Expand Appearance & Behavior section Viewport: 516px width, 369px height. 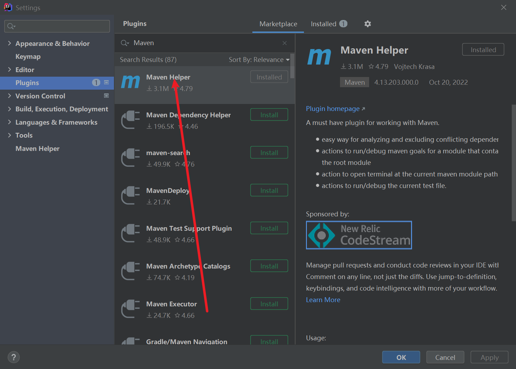(x=9, y=43)
